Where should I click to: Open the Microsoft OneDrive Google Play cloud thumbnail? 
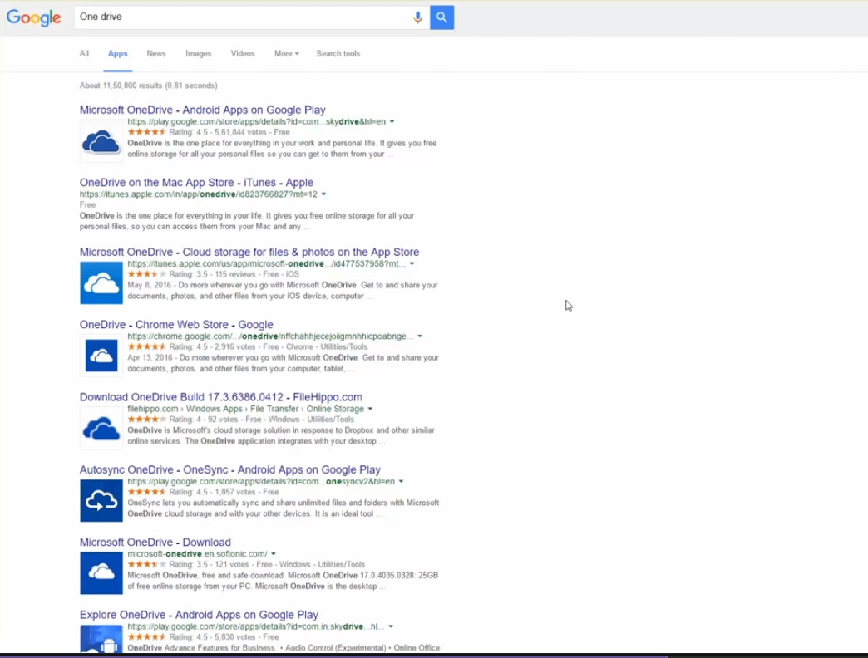(x=101, y=141)
